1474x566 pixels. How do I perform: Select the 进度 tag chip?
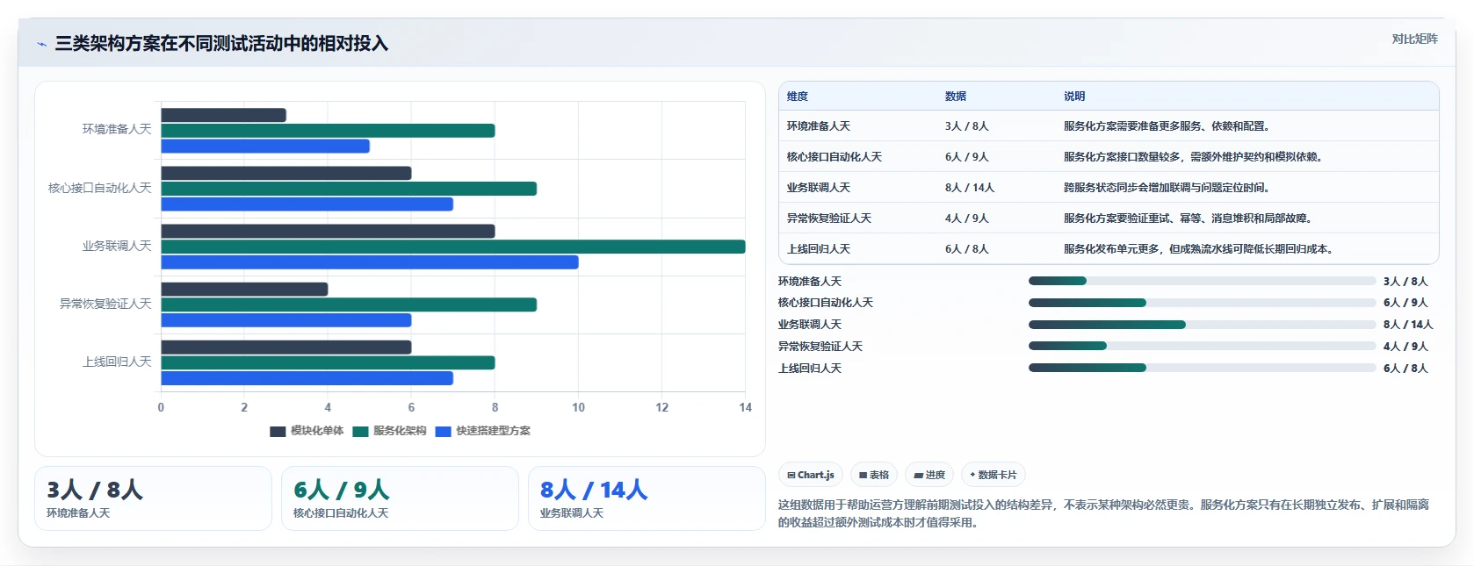click(929, 475)
